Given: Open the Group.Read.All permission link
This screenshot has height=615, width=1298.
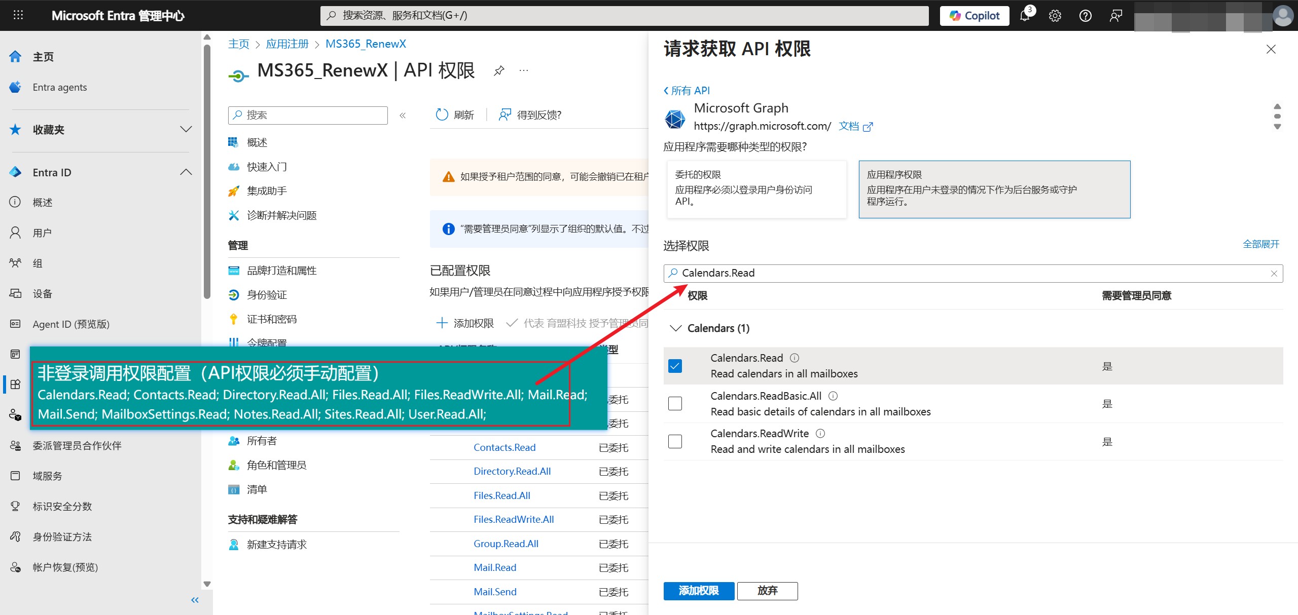Looking at the screenshot, I should (506, 544).
